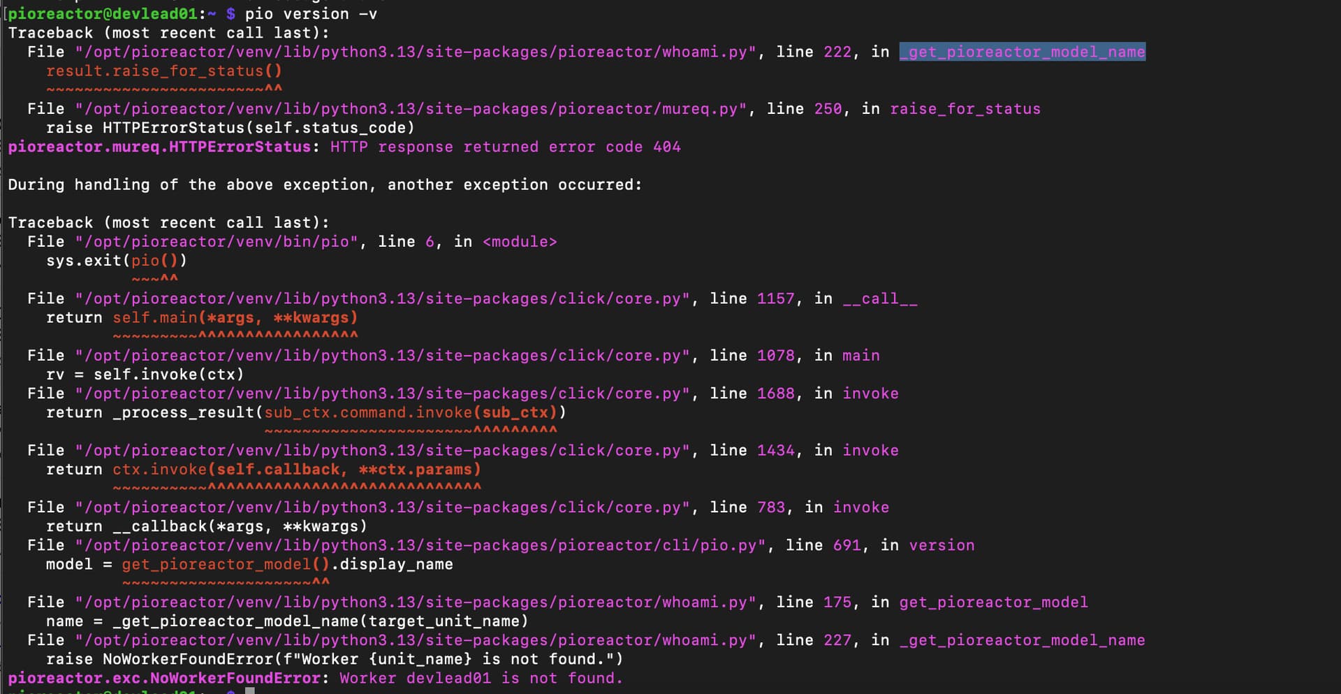Click get_pioreactor_model().display_name code text

point(287,564)
